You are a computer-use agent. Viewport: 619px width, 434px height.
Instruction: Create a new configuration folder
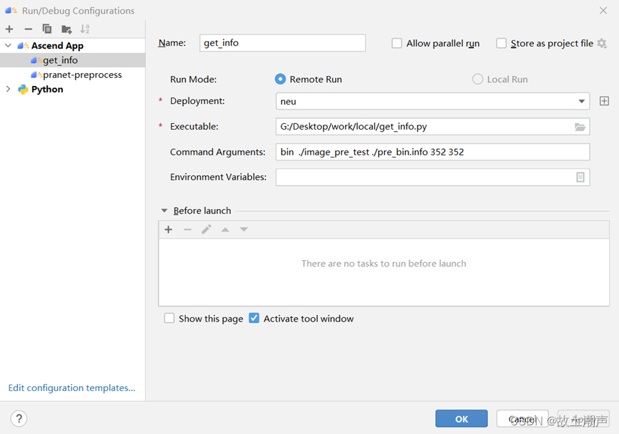tap(67, 29)
